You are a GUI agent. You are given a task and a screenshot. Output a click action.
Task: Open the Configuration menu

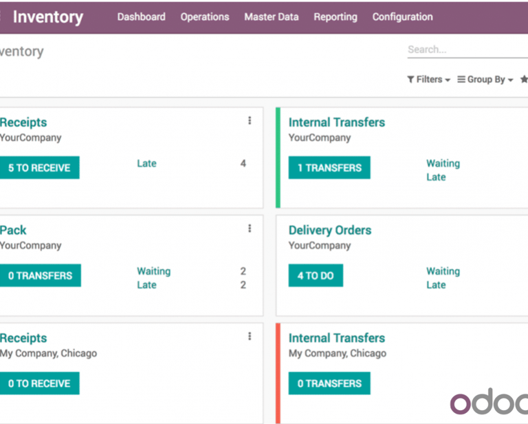pyautogui.click(x=402, y=17)
